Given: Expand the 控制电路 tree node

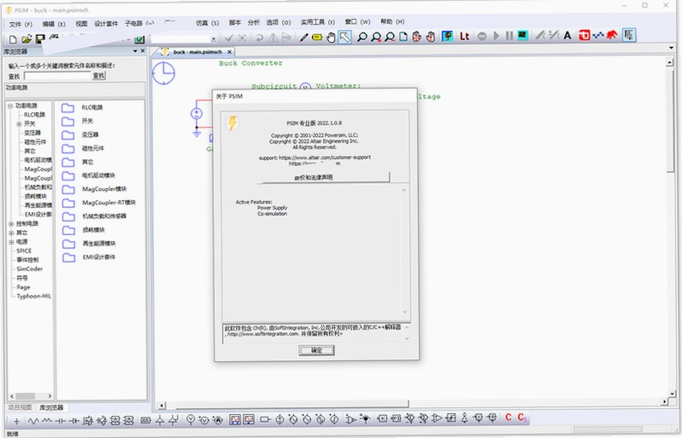Looking at the screenshot, I should [11, 224].
